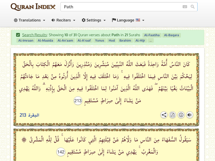Click the verse number 213 circle marker

(x=78, y=101)
